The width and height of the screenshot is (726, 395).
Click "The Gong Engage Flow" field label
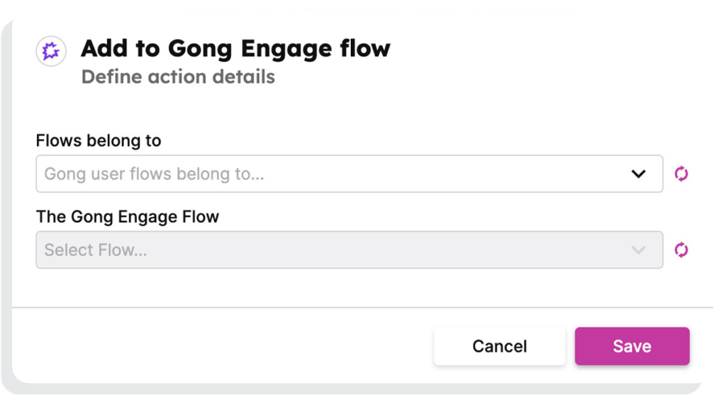coord(128,217)
